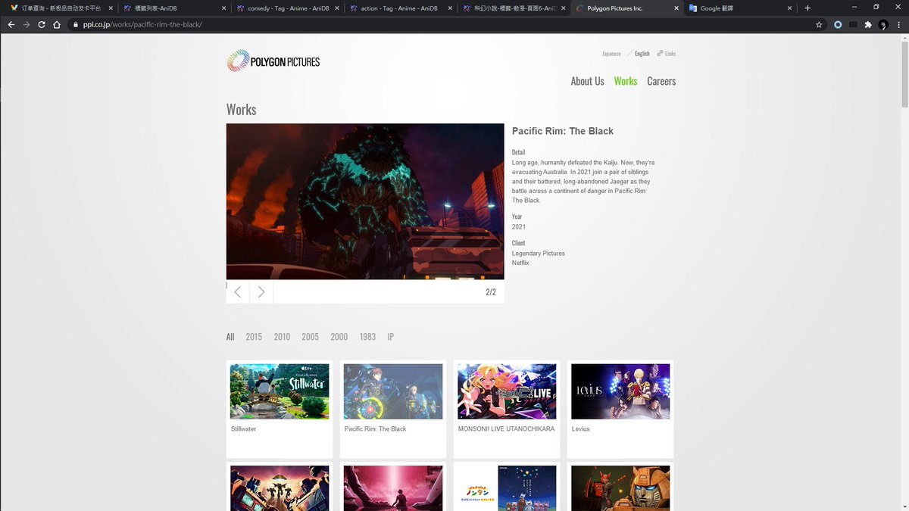Viewport: 909px width, 511px height.
Task: Filter works by 2005
Action: point(310,337)
